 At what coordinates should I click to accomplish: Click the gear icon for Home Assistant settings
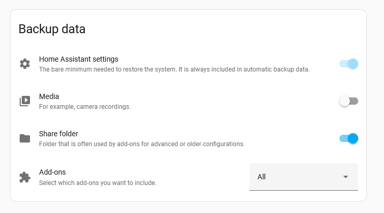click(25, 64)
